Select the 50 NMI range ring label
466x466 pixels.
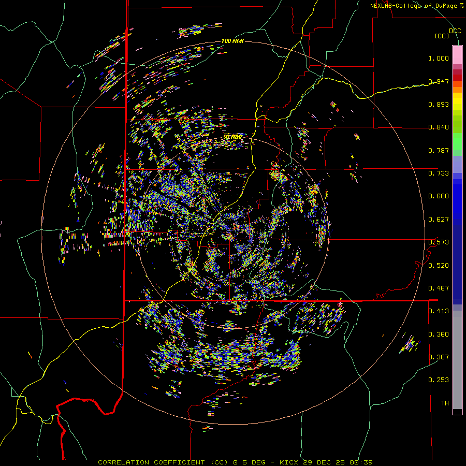[x=232, y=137]
